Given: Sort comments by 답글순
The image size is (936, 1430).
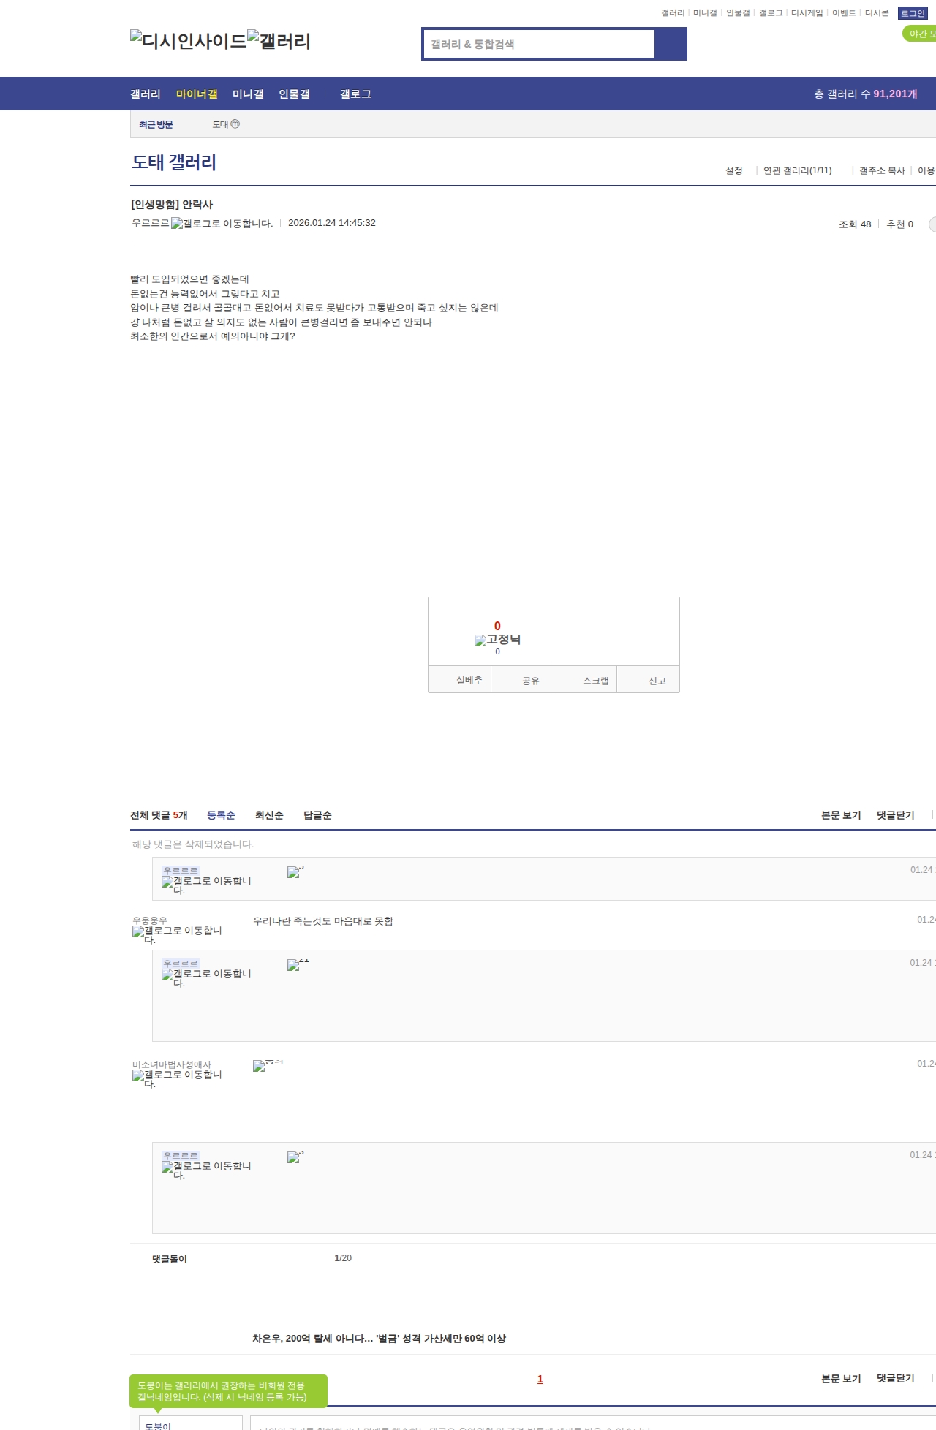Looking at the screenshot, I should (x=317, y=815).
